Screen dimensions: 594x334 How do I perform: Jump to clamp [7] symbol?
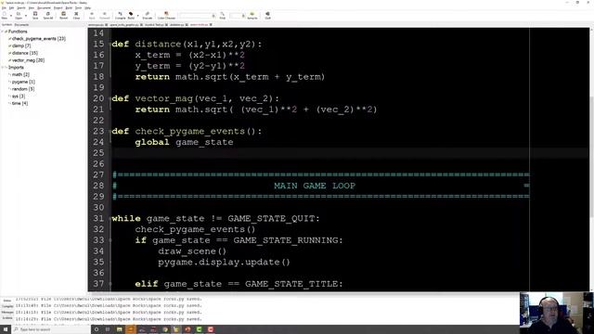point(21,45)
